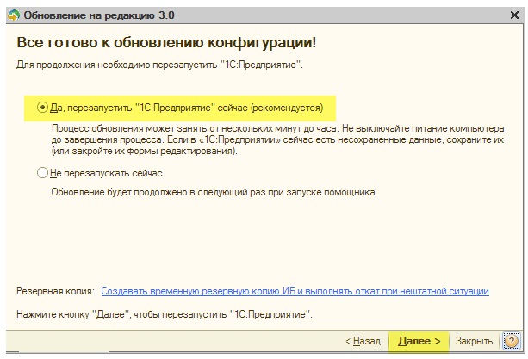Click the 1C update icon in title bar
This screenshot has height=359, width=528.
pos(14,15)
